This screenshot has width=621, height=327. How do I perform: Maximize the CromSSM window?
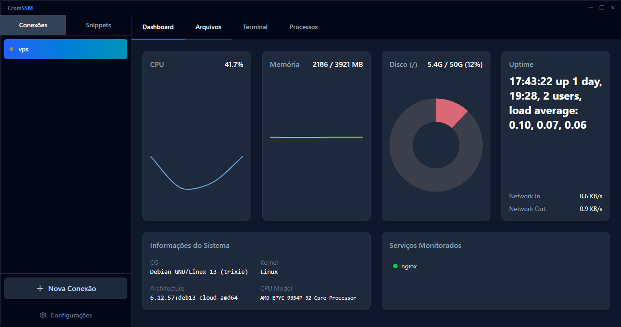click(x=601, y=8)
